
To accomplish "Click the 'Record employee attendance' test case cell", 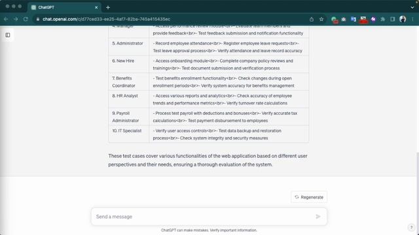I will (x=228, y=47).
